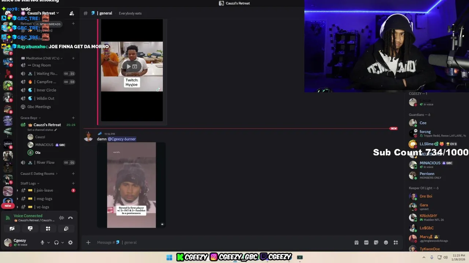
Task: Open activities launcher in voice panel
Action: 48,229
